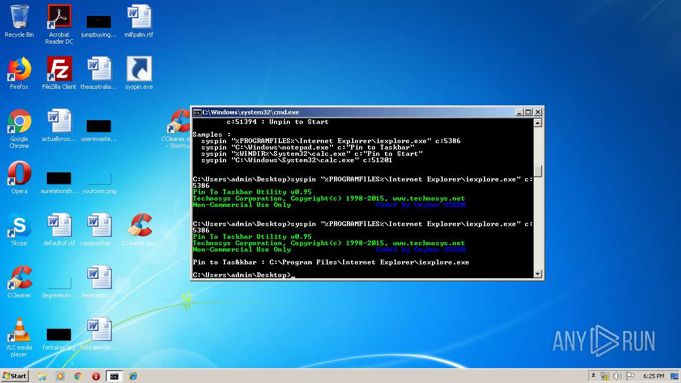Image resolution: width=681 pixels, height=383 pixels.
Task: Open Action Center flag icon
Action: [630, 376]
